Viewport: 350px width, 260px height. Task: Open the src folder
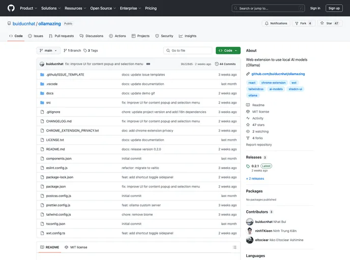(x=48, y=103)
